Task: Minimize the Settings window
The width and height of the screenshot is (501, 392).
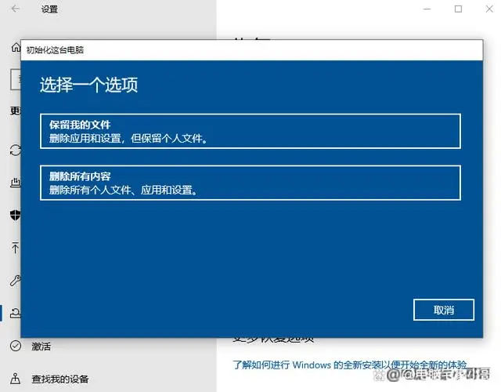Action: point(427,9)
